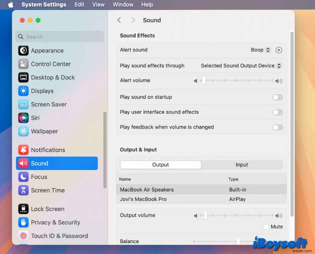This screenshot has height=254, width=315.
Task: Click the Name column header
Action: click(x=125, y=179)
